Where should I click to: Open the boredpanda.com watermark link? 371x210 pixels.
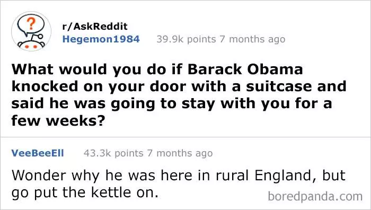point(315,196)
